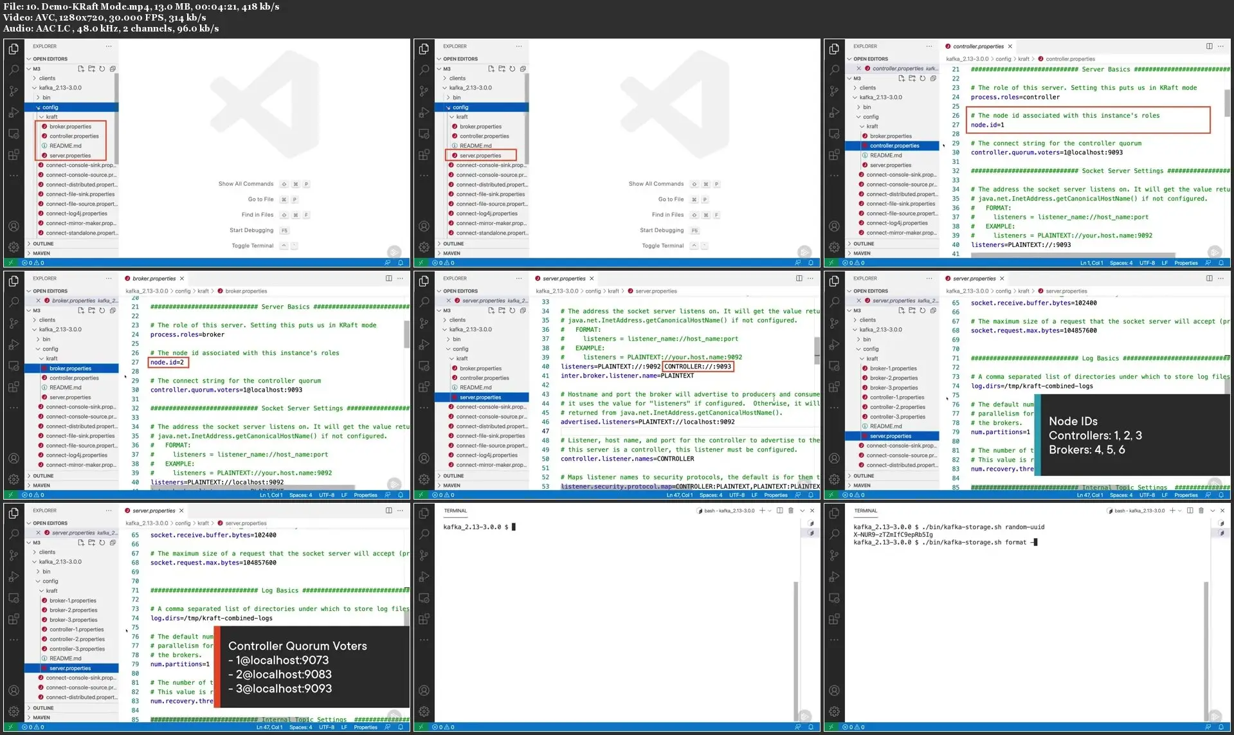This screenshot has height=735, width=1234.
Task: Click New File icon beside controller.properties editor
Action: pyautogui.click(x=901, y=78)
